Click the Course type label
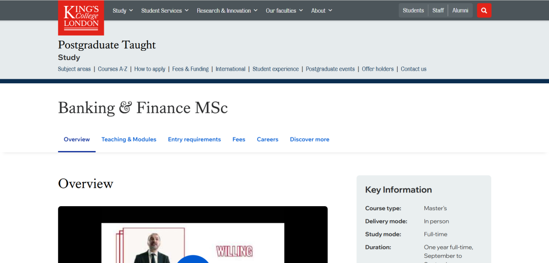The width and height of the screenshot is (549, 263). click(383, 209)
